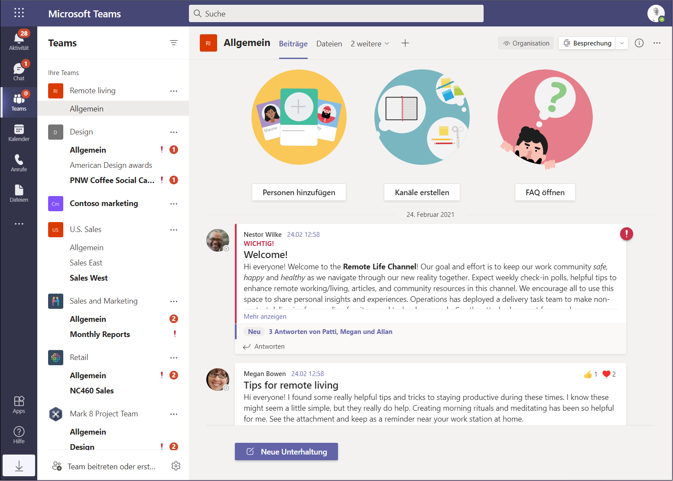
Task: Open the Sales West channel
Action: [x=88, y=278]
